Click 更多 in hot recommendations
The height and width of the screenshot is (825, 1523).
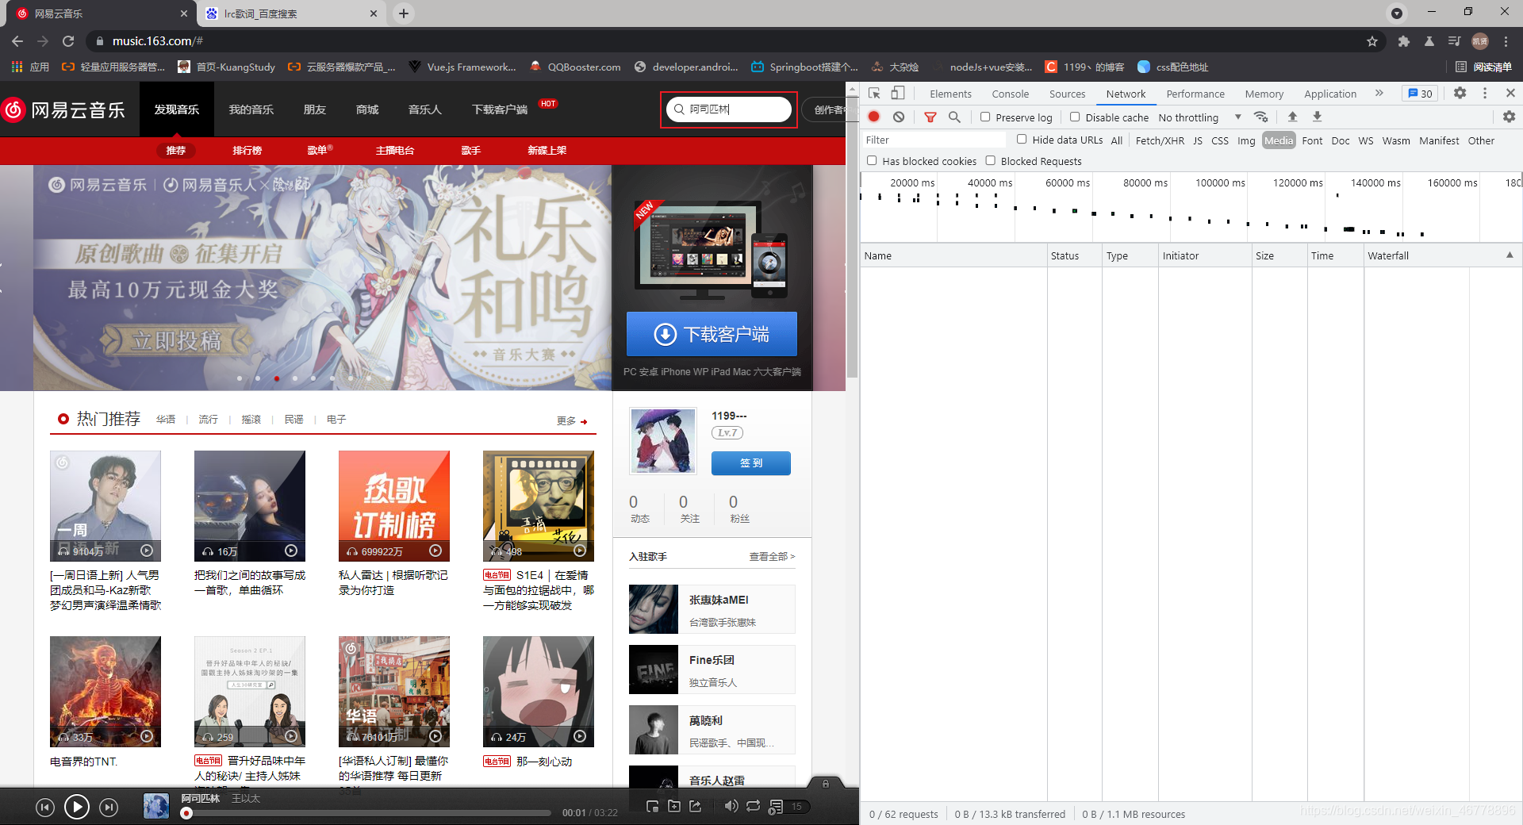click(572, 420)
